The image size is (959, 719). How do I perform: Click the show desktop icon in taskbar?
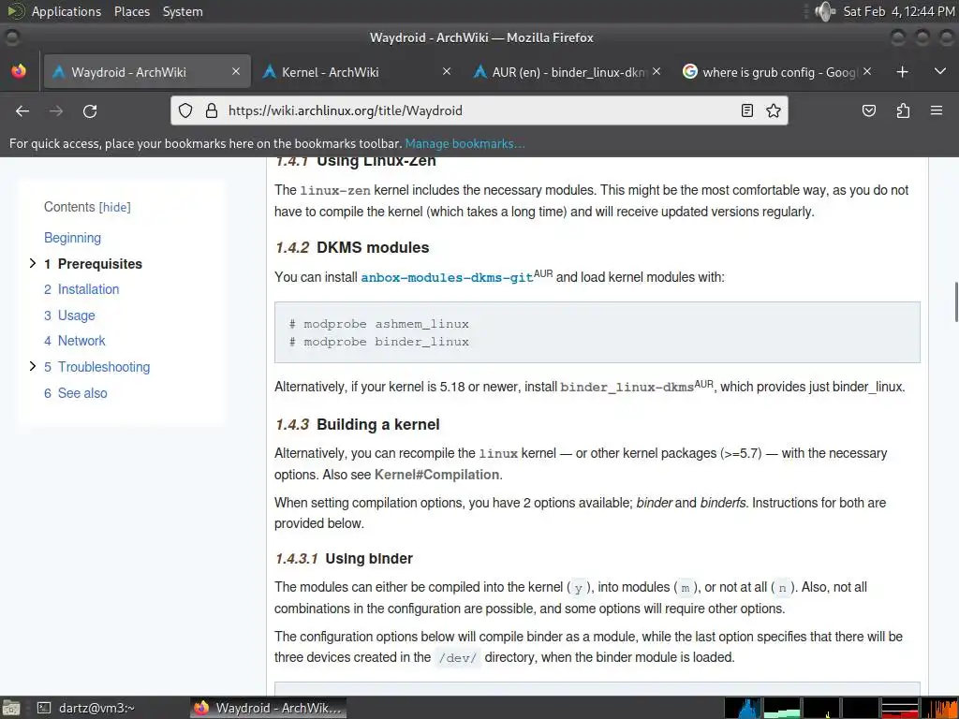11,708
